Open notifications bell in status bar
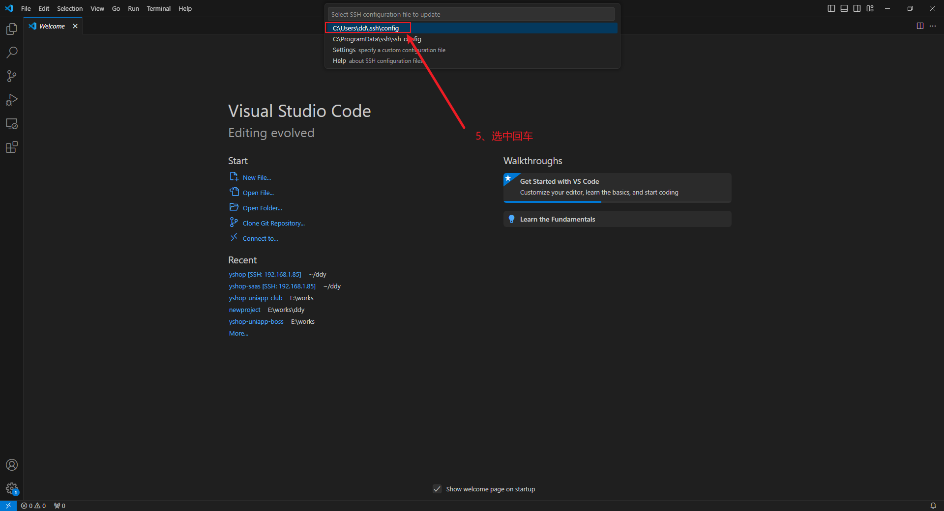This screenshot has height=511, width=944. (933, 506)
